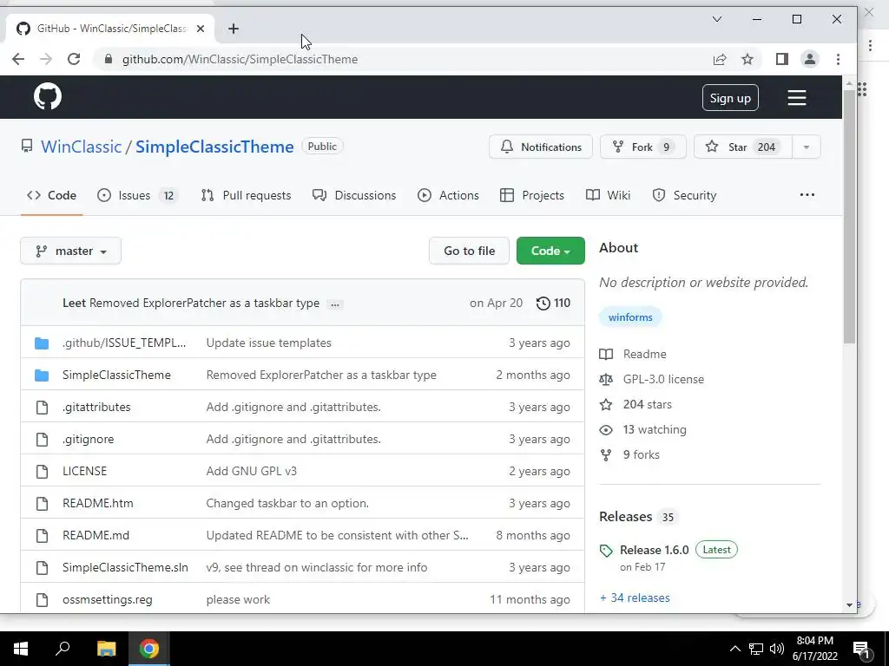Open the .github/ISSUE_TEMPL... folder

(x=124, y=343)
